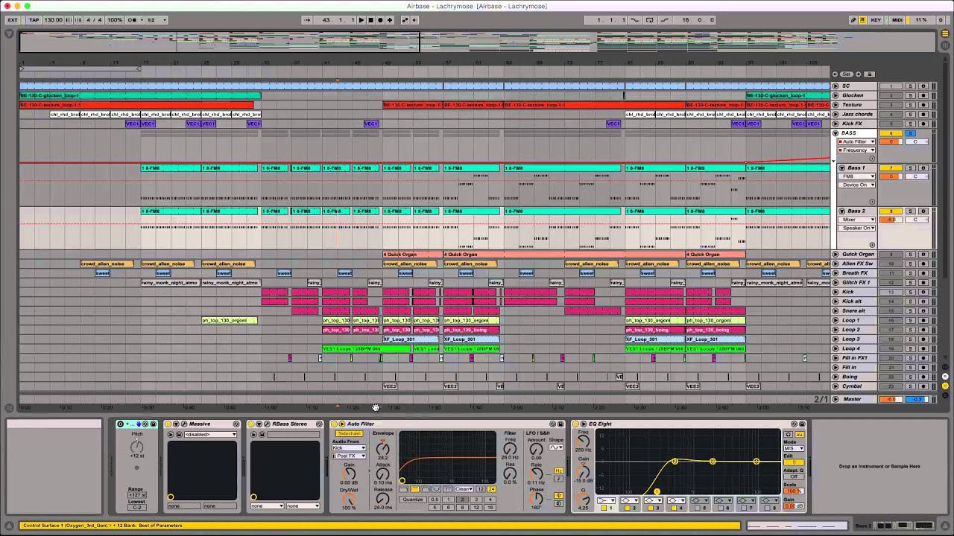Open the Post FX tap point dropdown
954x536 pixels.
pos(349,456)
